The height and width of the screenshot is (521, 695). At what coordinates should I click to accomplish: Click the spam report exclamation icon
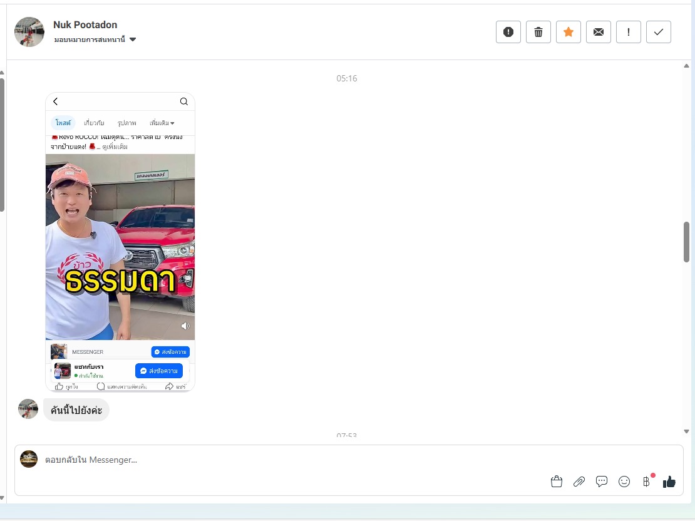(508, 32)
